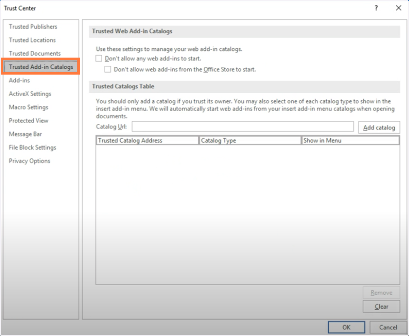Switch to ActiveX Settings
The width and height of the screenshot is (409, 336).
(30, 94)
